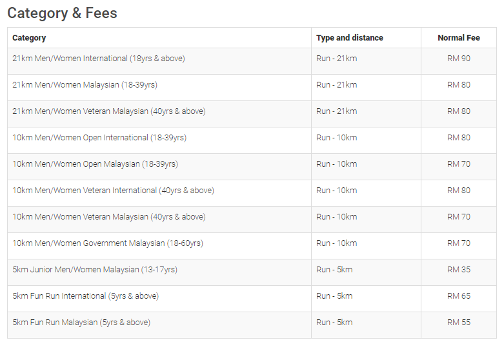
Task: Select 21km Men/Women Veteran Malaysian category
Action: click(x=109, y=111)
